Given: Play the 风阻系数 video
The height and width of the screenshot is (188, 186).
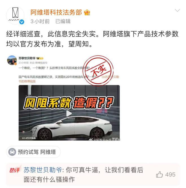Looking at the screenshot, I should point(69,113).
